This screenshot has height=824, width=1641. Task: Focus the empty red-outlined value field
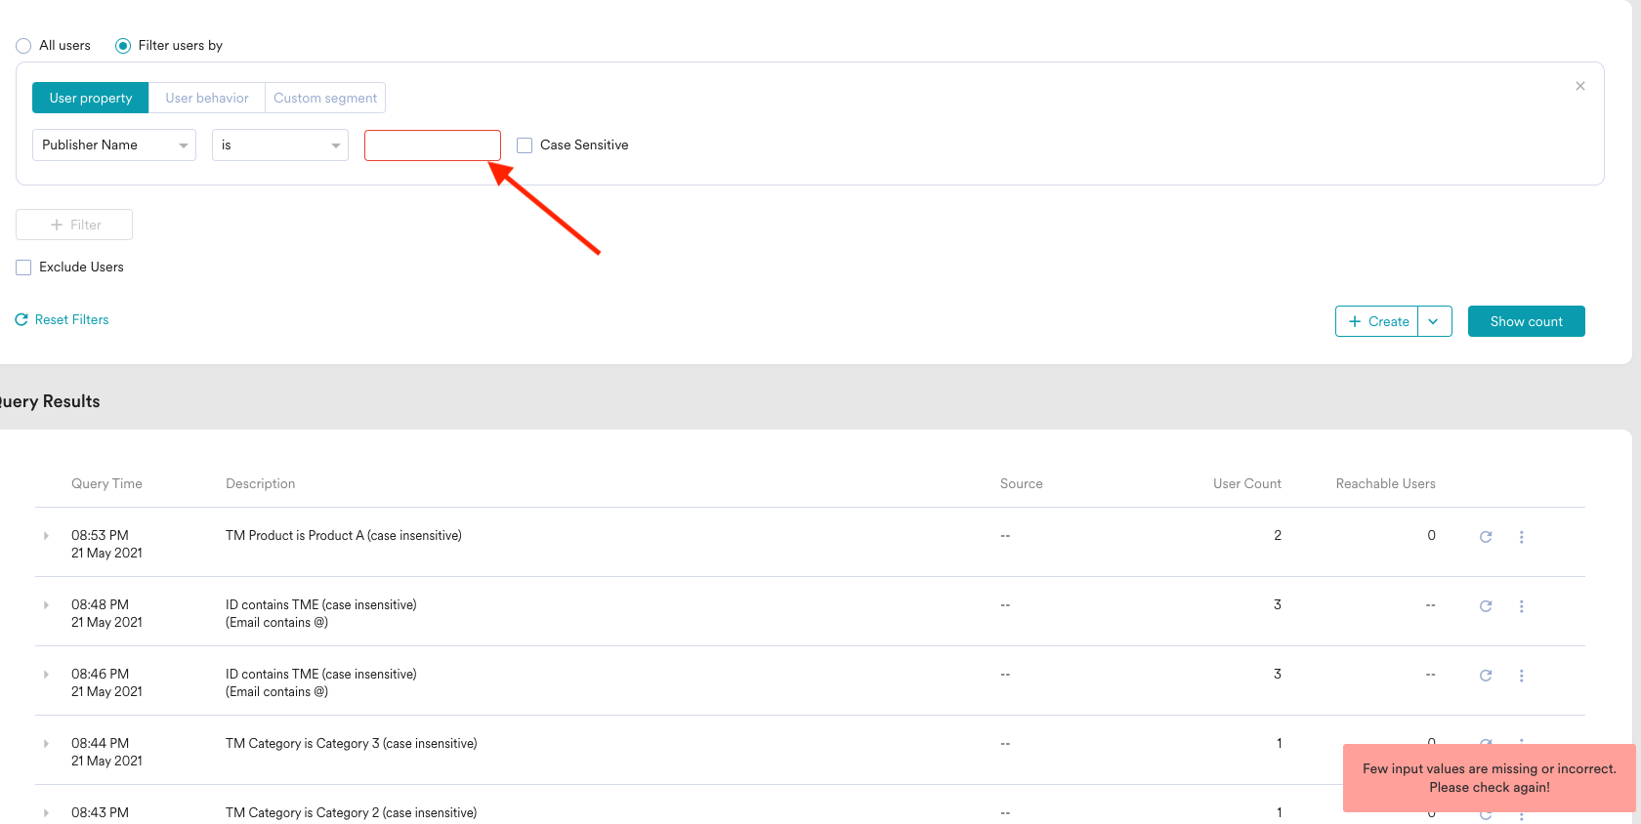click(432, 145)
